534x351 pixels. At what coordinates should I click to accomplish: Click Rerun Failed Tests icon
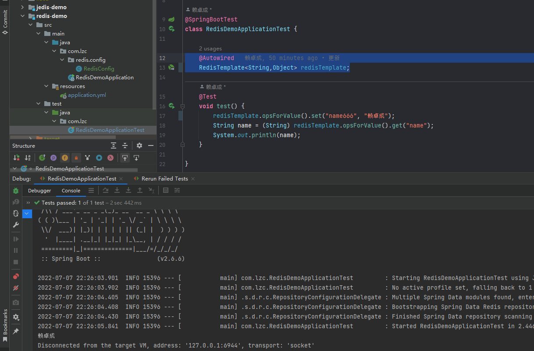pos(16,202)
